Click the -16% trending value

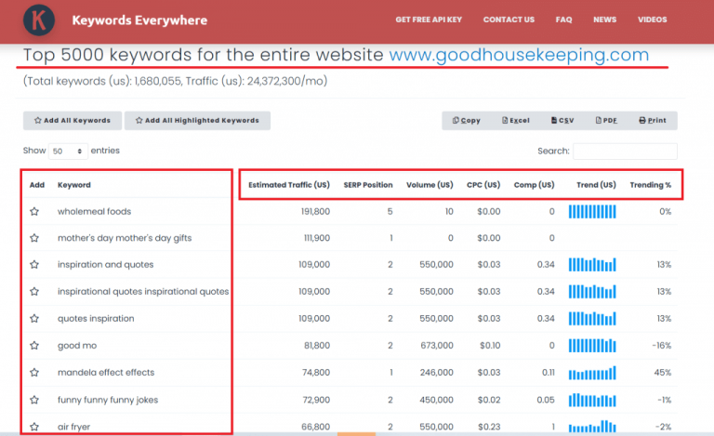pos(661,346)
